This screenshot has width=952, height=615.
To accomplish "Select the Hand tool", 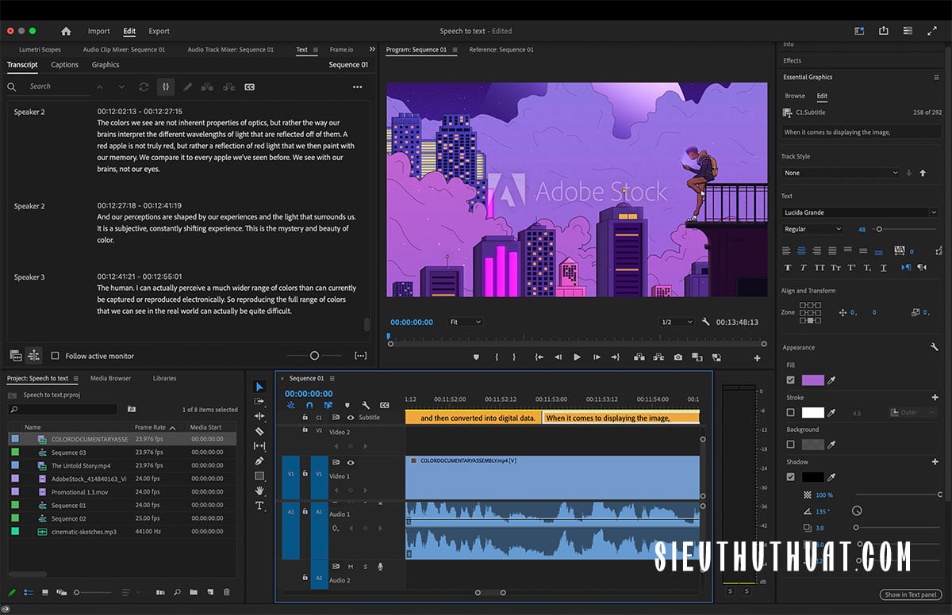I will pyautogui.click(x=259, y=491).
